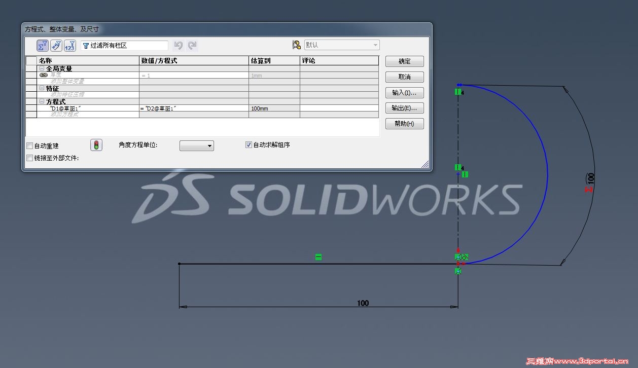
Task: Click the 评论 column header
Action: [339, 61]
